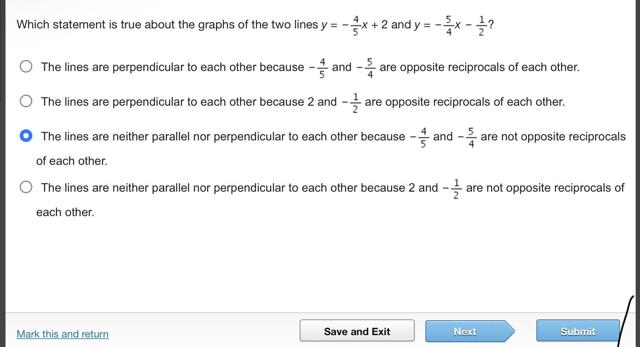
Task: Click the currently selected third answer radio button
Action: [x=26, y=136]
